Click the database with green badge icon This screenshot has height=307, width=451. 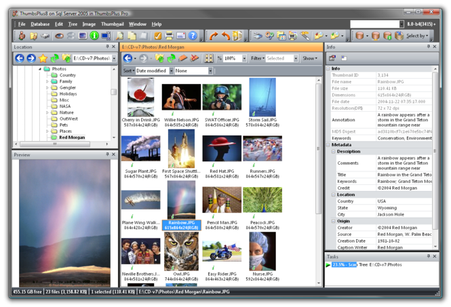coord(387,36)
